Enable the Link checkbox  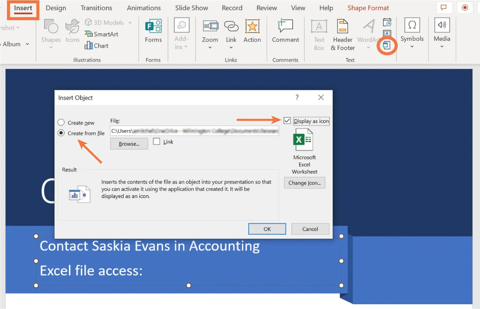click(157, 141)
